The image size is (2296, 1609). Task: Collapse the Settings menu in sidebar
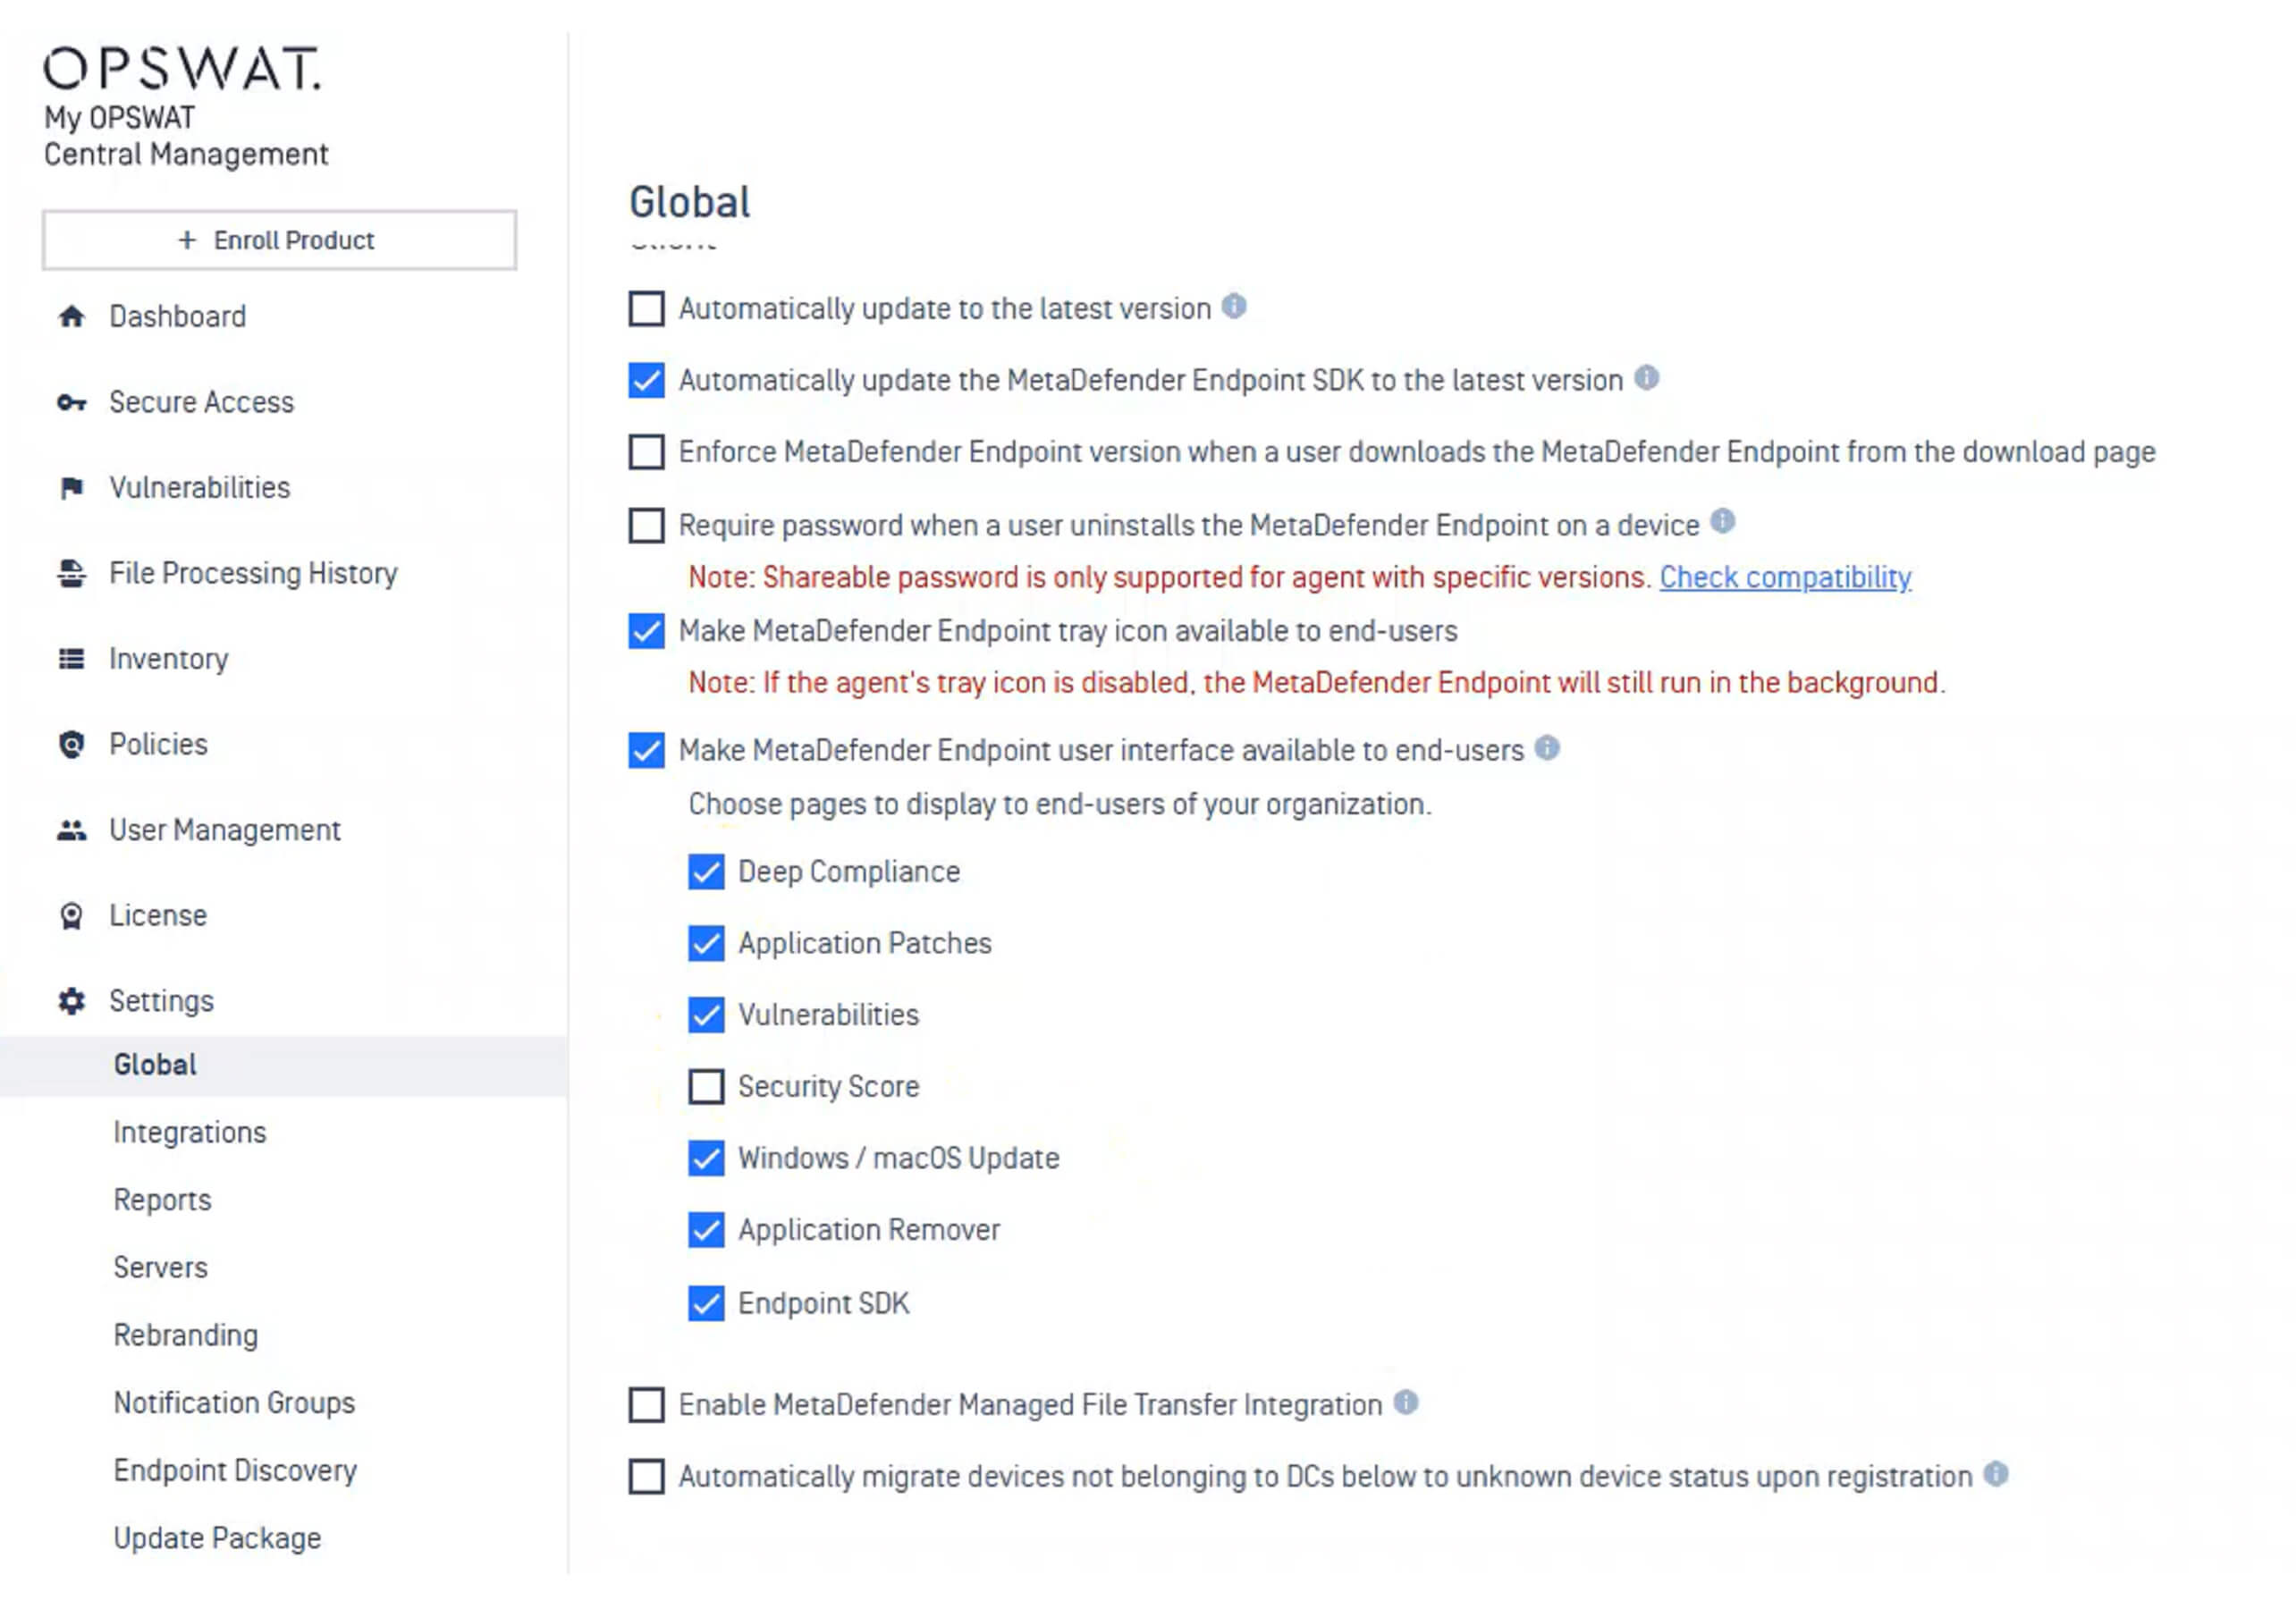160,1001
